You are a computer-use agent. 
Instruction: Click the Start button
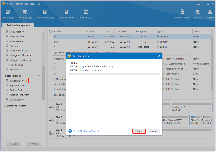(139, 131)
